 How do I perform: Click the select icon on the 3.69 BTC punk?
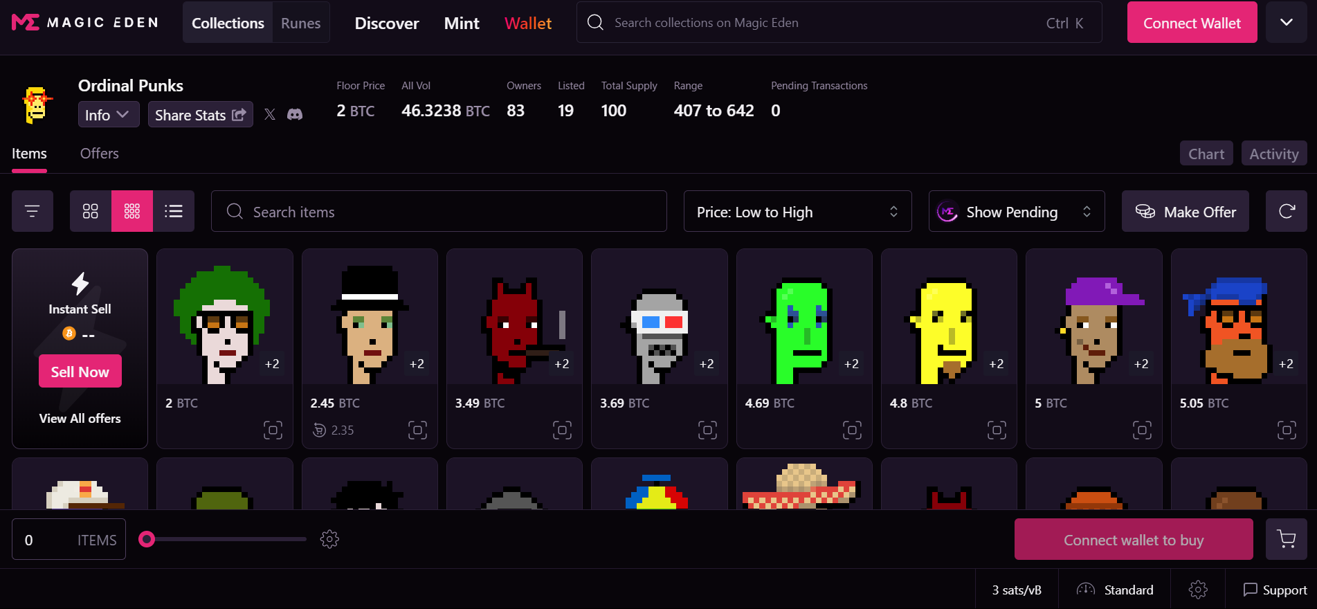[x=707, y=430]
